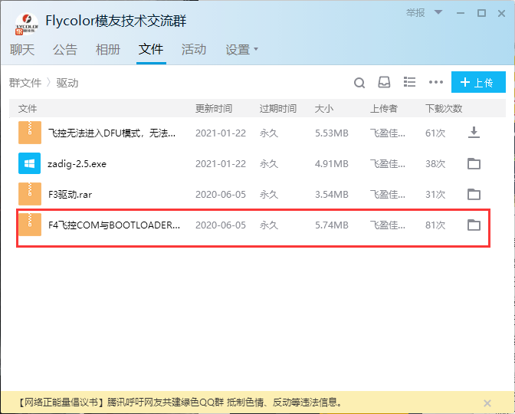Select file name 飞控无法进入DFU模式
Viewport: 515px width, 414px height.
[x=112, y=133]
